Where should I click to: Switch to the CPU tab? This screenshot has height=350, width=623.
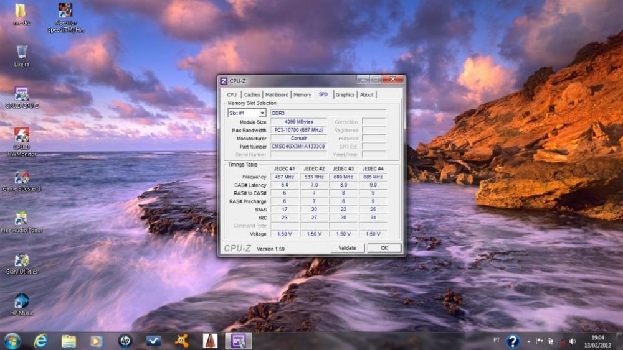pyautogui.click(x=232, y=95)
